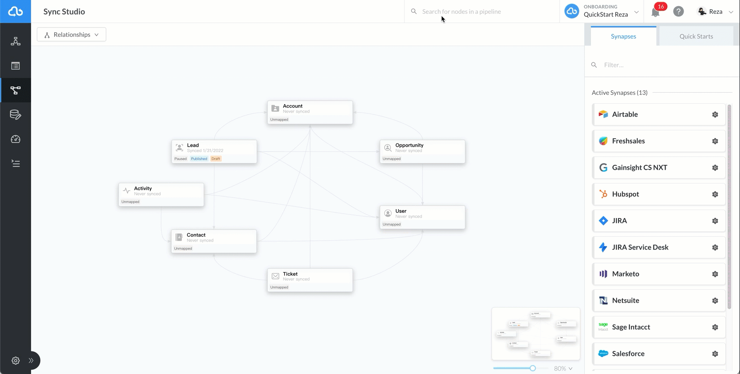Open the list view sidebar icon
The width and height of the screenshot is (740, 374).
(x=16, y=66)
